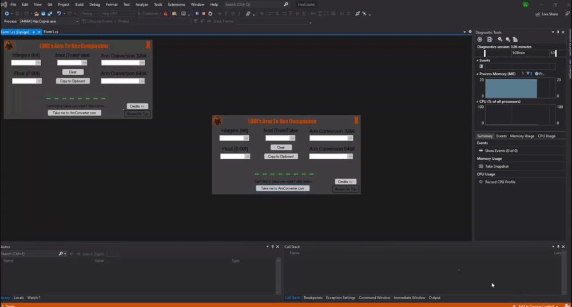Click the Hot Reload flame icon

click(166, 14)
